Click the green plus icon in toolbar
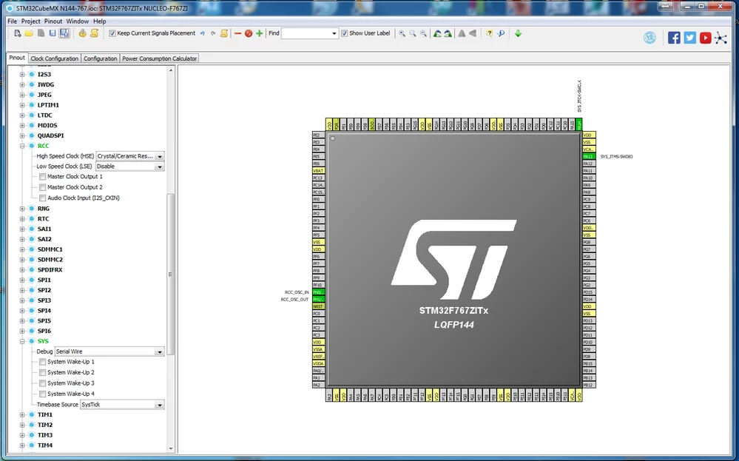Screen dimensions: 739x461 click(259, 33)
